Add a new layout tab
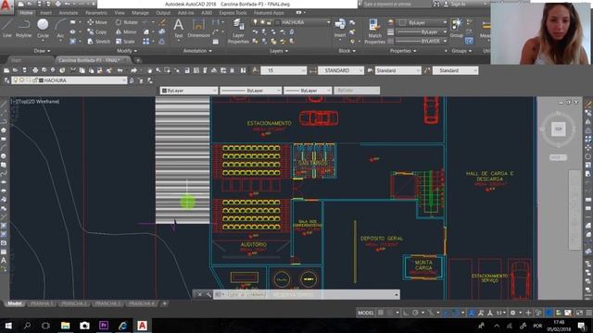Screen dimensions: 593x333 (165, 303)
